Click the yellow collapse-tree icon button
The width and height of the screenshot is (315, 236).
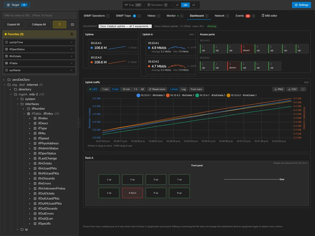60,24
